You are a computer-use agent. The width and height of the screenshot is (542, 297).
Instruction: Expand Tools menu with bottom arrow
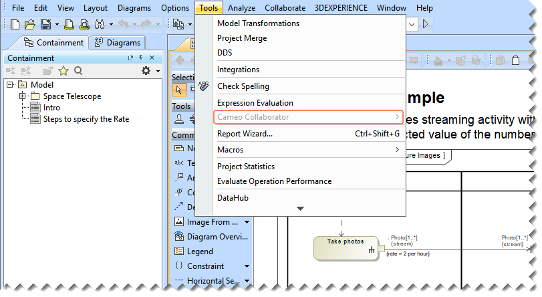click(300, 209)
